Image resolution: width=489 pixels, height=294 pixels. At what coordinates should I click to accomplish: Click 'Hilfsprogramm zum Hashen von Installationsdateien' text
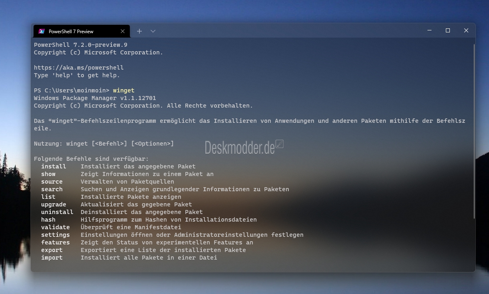click(169, 220)
